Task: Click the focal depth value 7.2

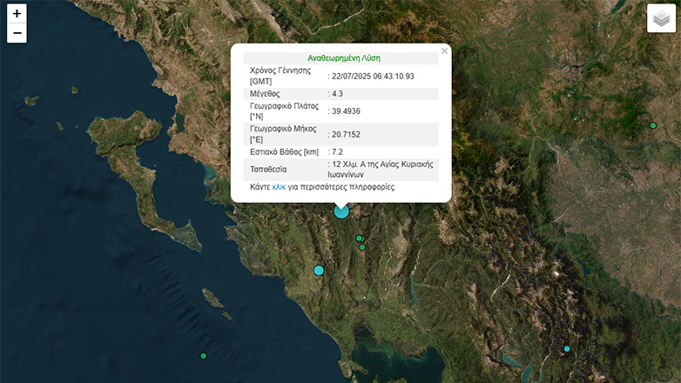Action: 337,152
